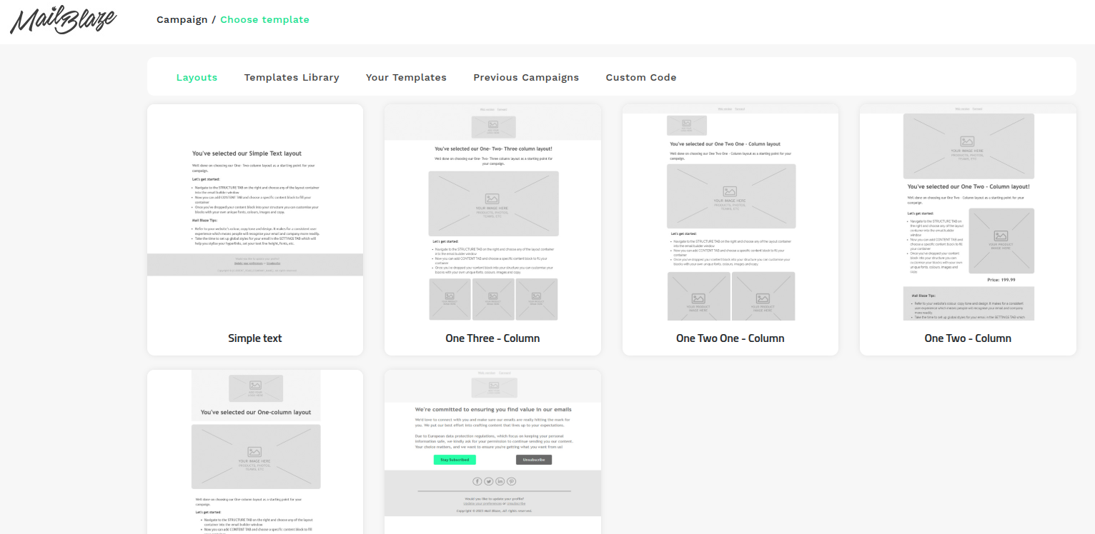
Task: Open the Your Templates tab
Action: coord(406,77)
